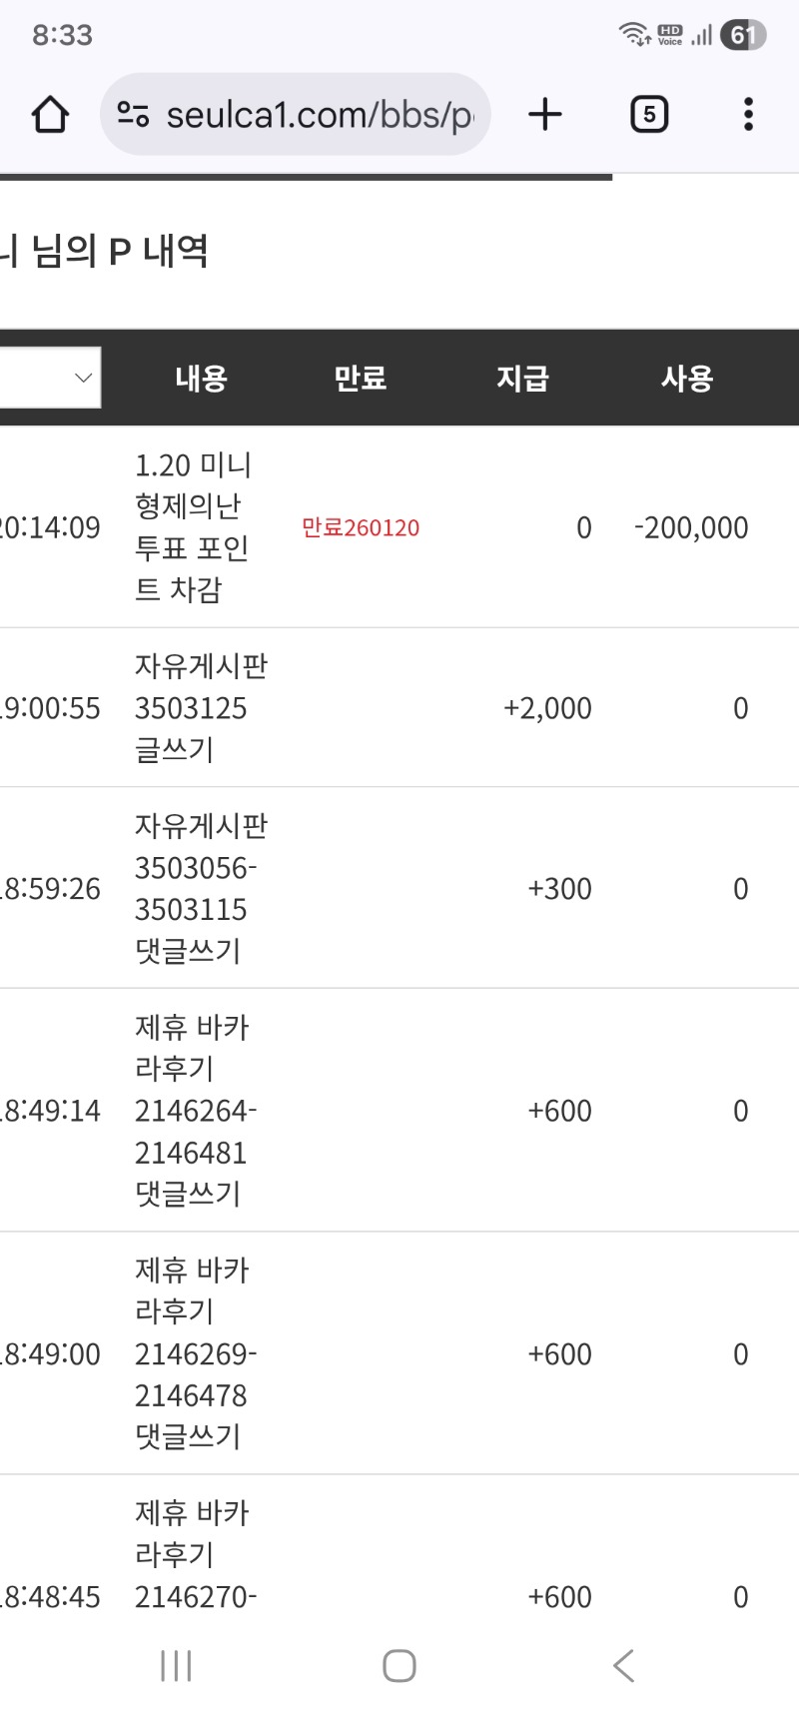Image resolution: width=799 pixels, height=1714 pixels.
Task: Open the 자유게시판 3503125 글쓰기 entry
Action: pos(201,708)
